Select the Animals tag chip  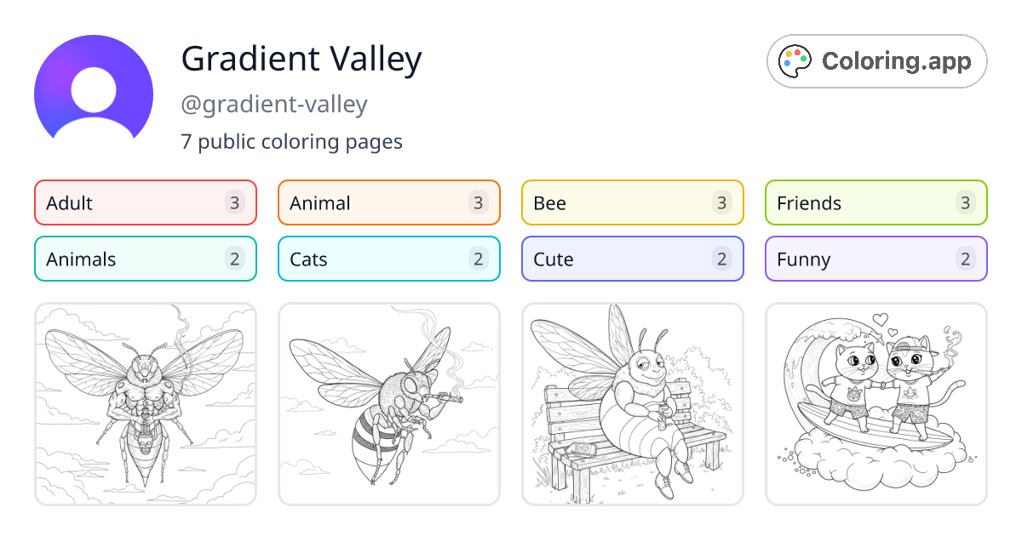145,259
